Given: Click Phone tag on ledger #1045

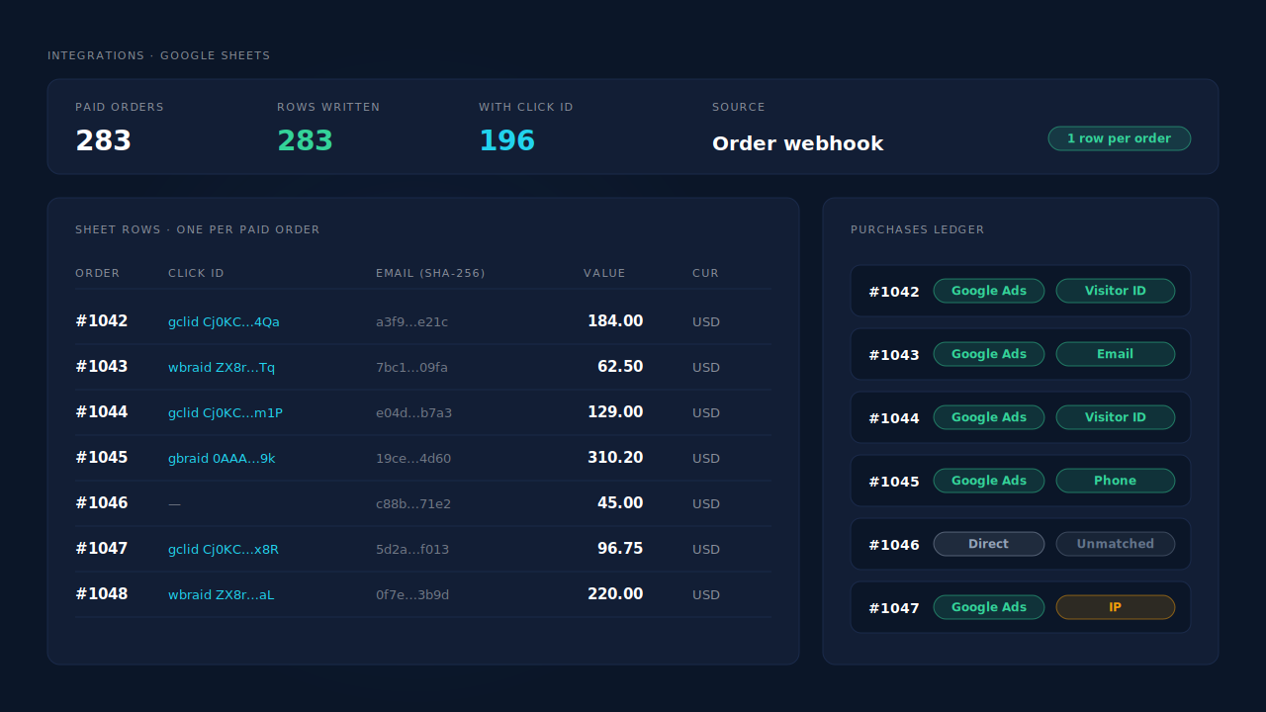Looking at the screenshot, I should coord(1116,481).
